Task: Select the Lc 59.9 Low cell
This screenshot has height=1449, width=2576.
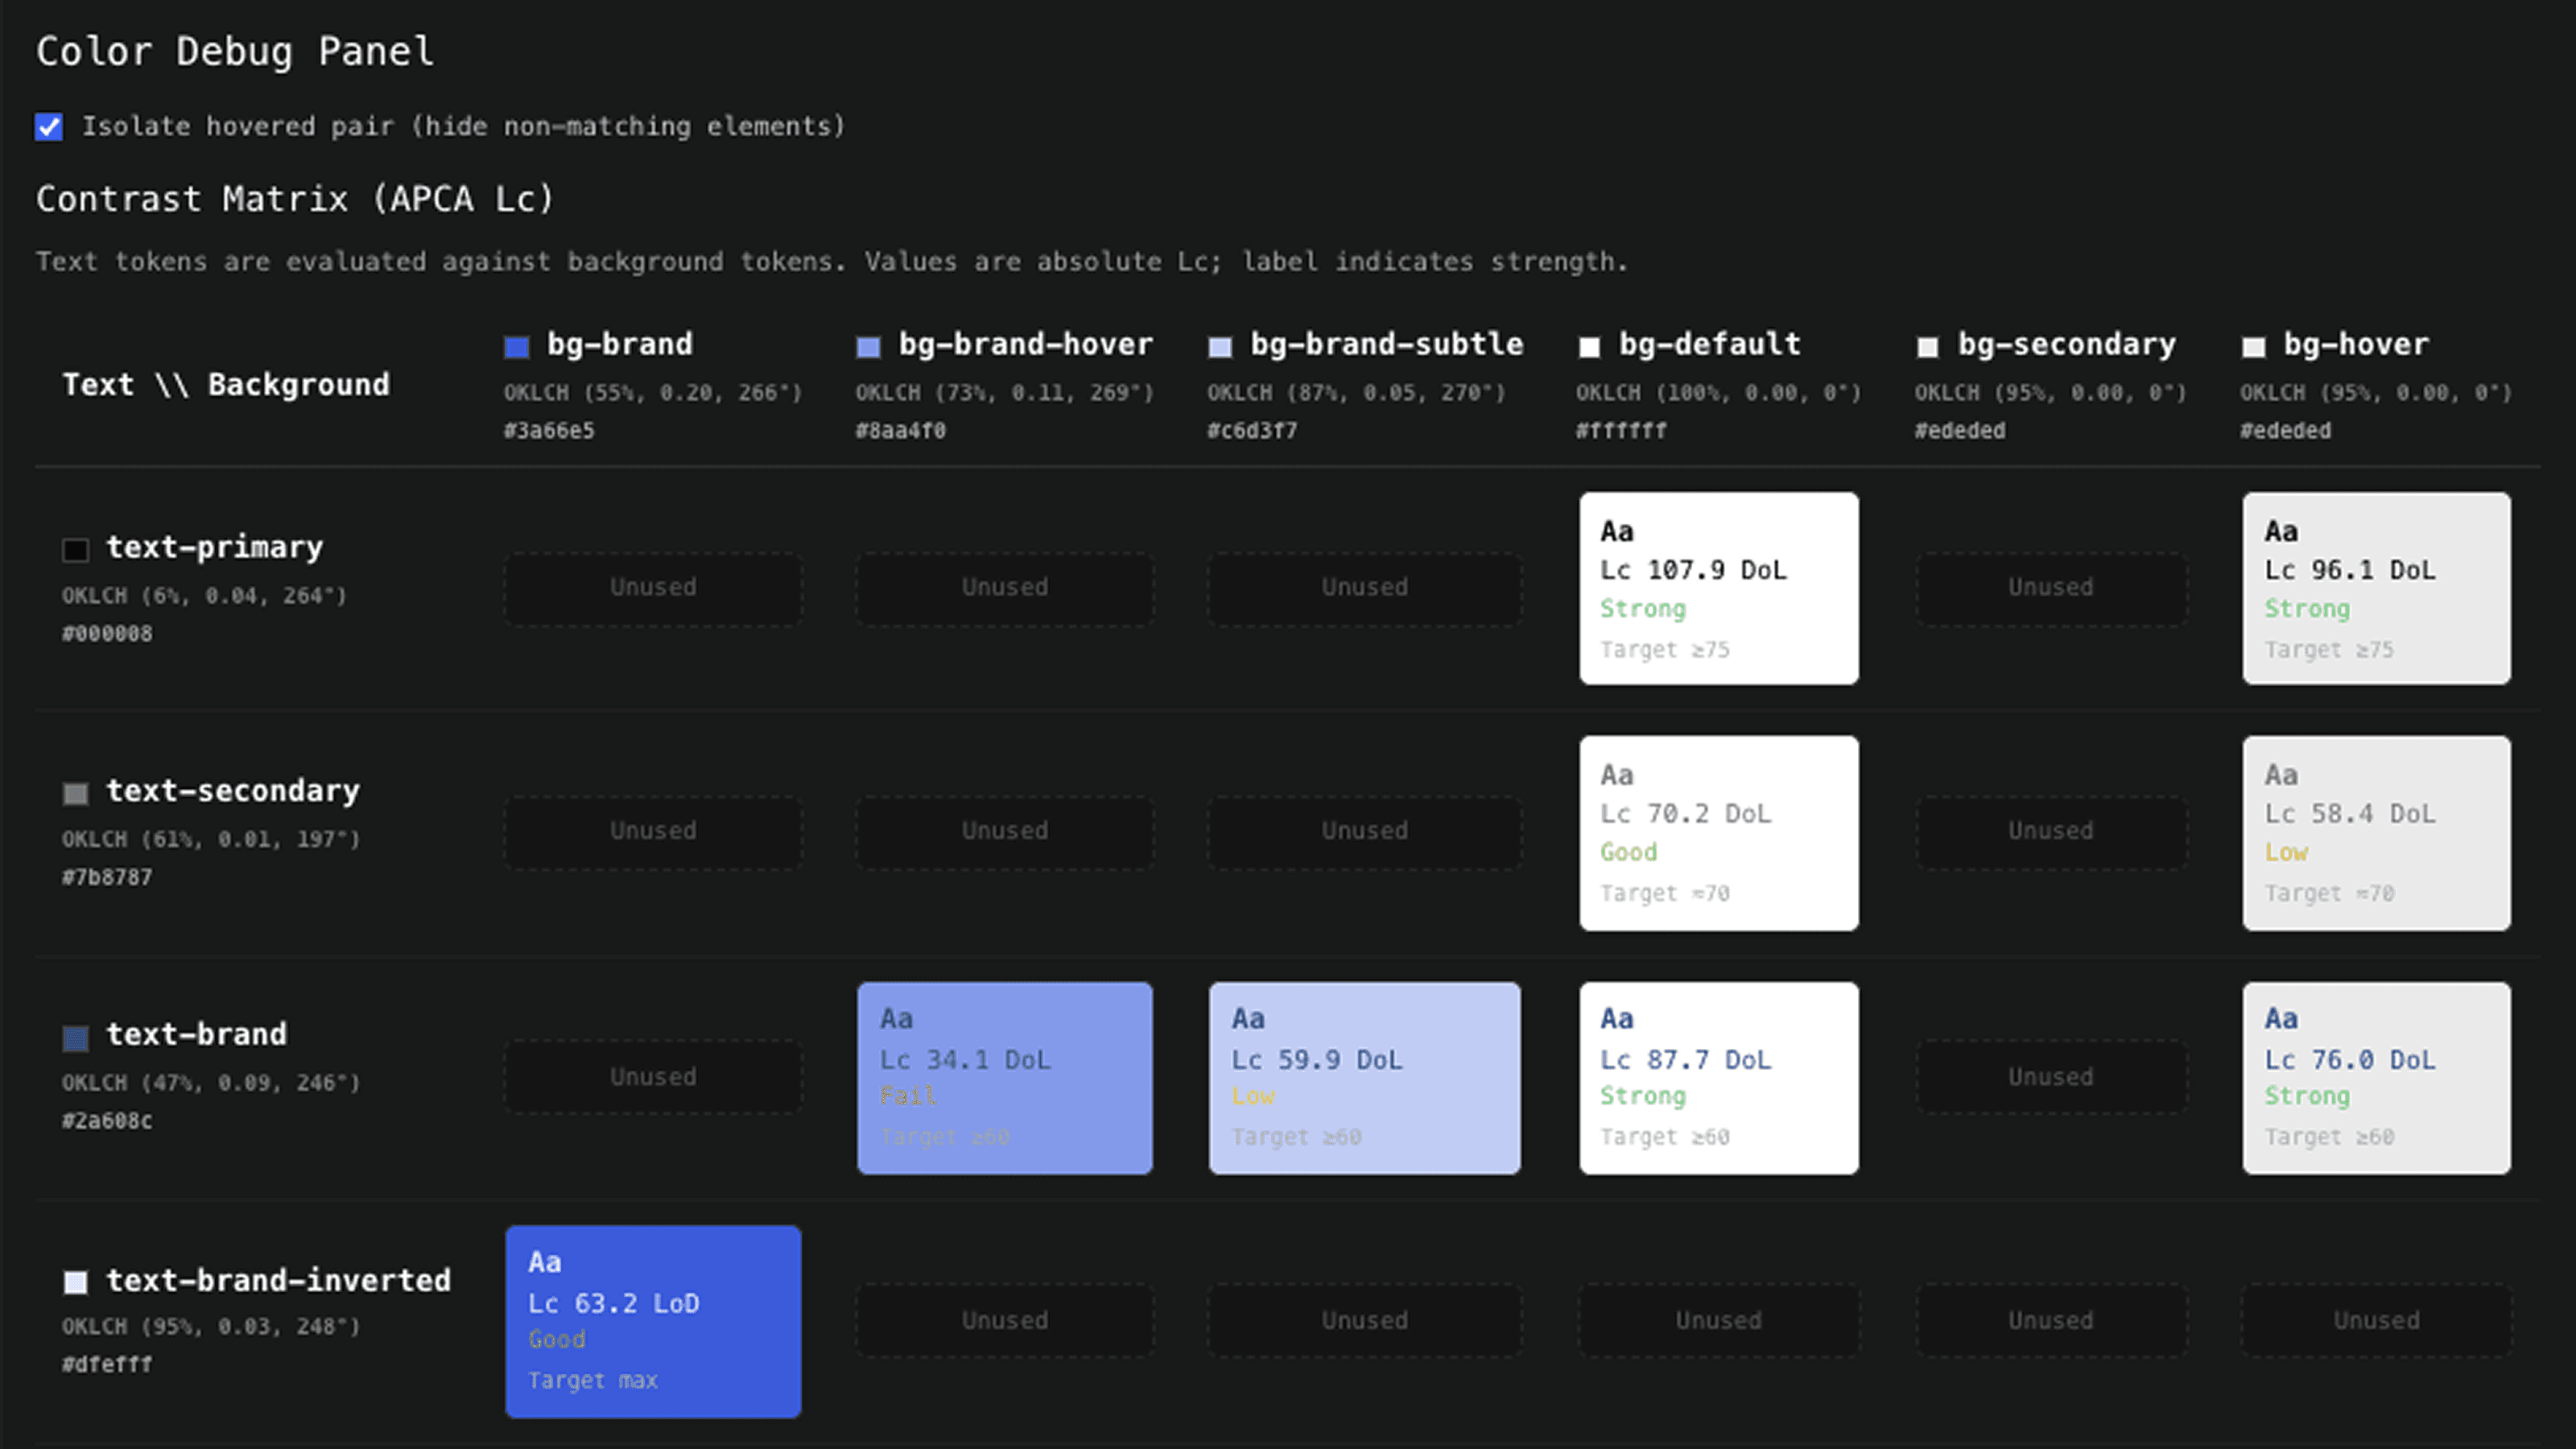Action: 1364,1078
